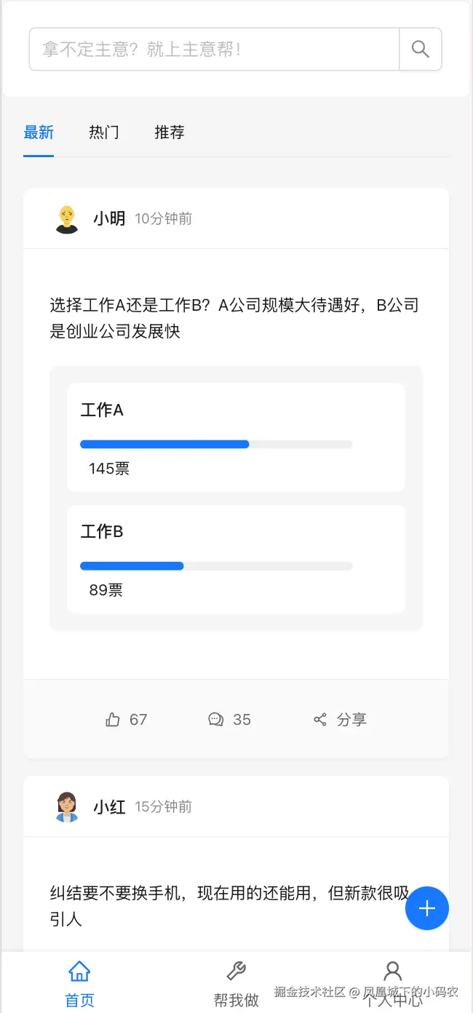Click the 分享 share label
This screenshot has width=473, height=1013.
[351, 720]
